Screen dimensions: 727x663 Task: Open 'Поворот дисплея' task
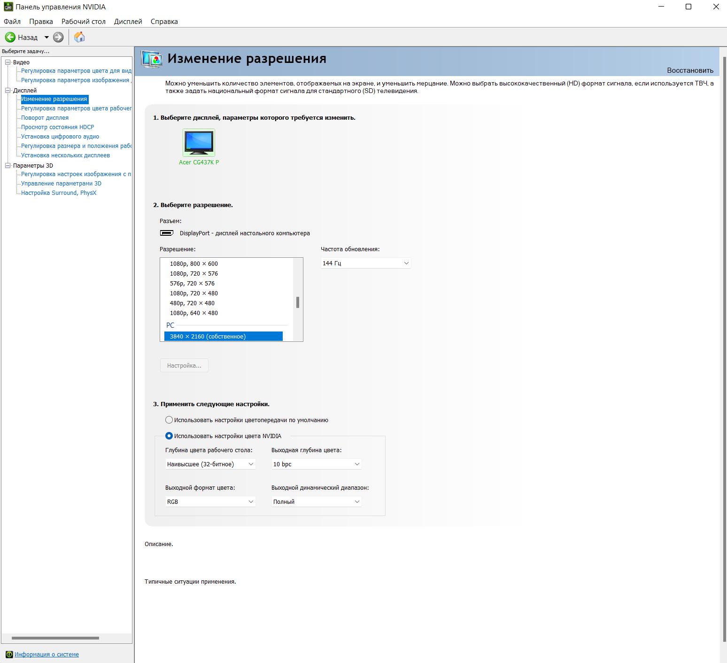tap(45, 117)
